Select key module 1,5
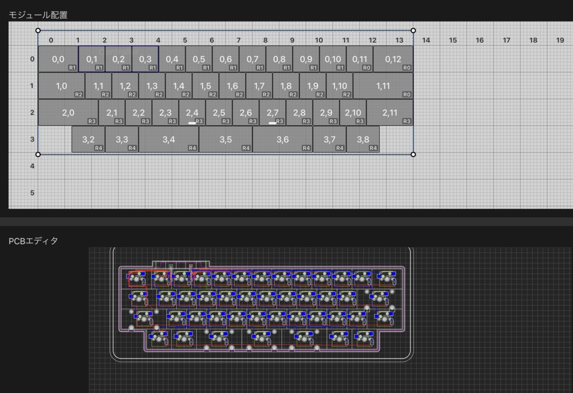 (205, 86)
